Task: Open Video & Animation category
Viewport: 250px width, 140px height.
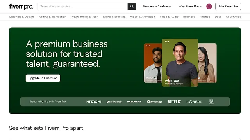Action: tap(143, 17)
